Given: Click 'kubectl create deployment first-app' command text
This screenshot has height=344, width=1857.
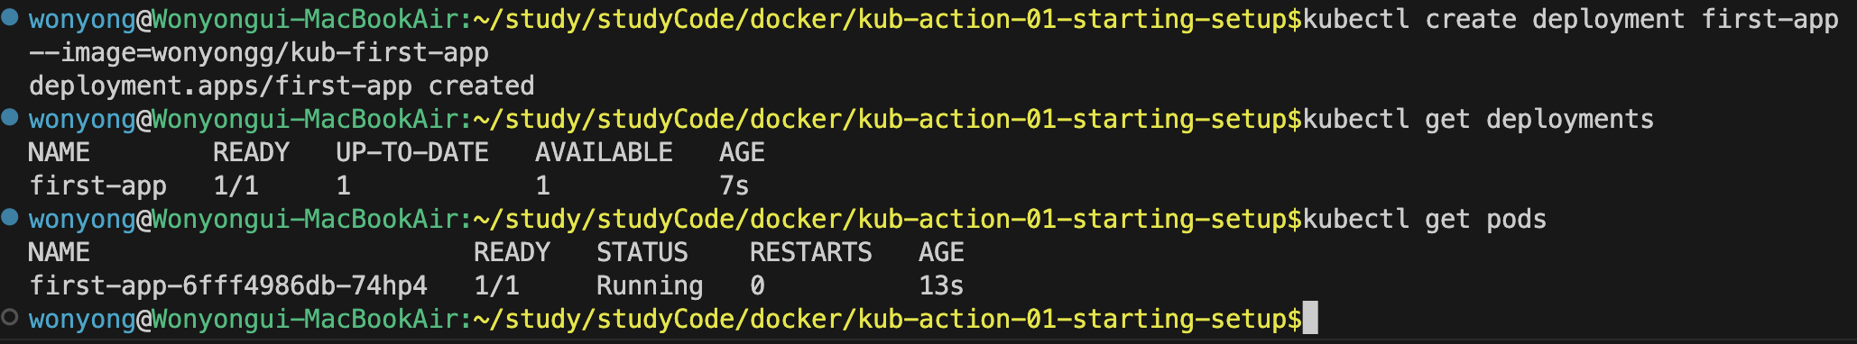Looking at the screenshot, I should click(x=1570, y=19).
